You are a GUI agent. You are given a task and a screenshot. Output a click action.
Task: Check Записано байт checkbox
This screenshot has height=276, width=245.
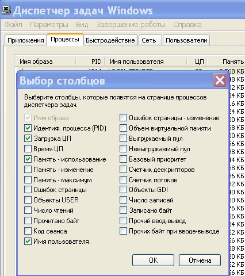pos(123,210)
